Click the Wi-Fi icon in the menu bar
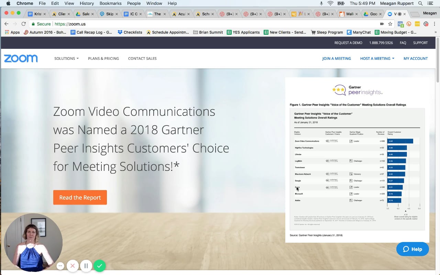440x275 pixels. (330, 3)
